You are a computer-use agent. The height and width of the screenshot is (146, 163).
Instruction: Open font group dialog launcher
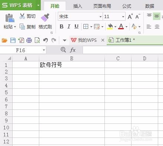point(139,33)
